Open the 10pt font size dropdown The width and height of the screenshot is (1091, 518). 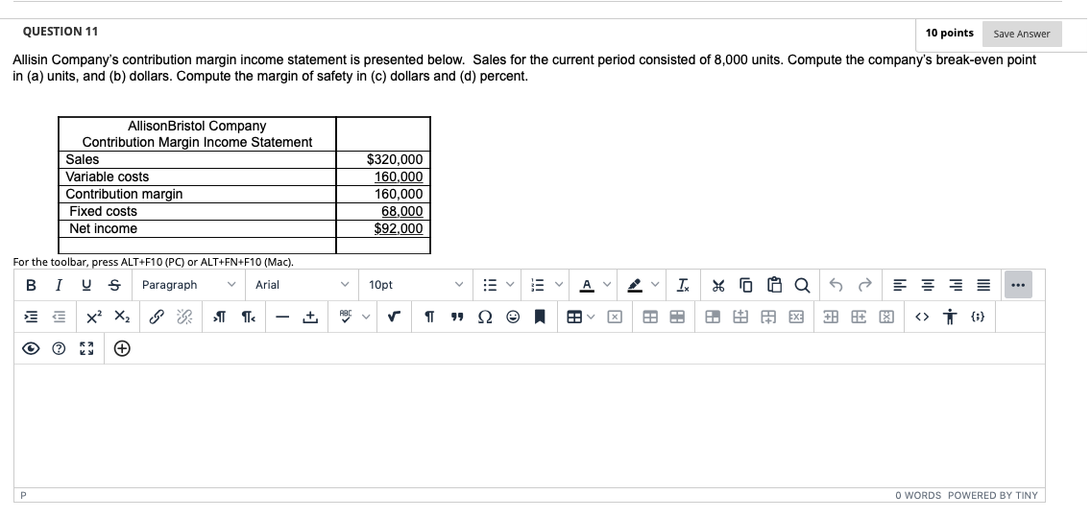tap(416, 285)
